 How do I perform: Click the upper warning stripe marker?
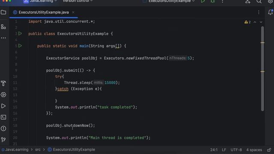[x=262, y=43]
